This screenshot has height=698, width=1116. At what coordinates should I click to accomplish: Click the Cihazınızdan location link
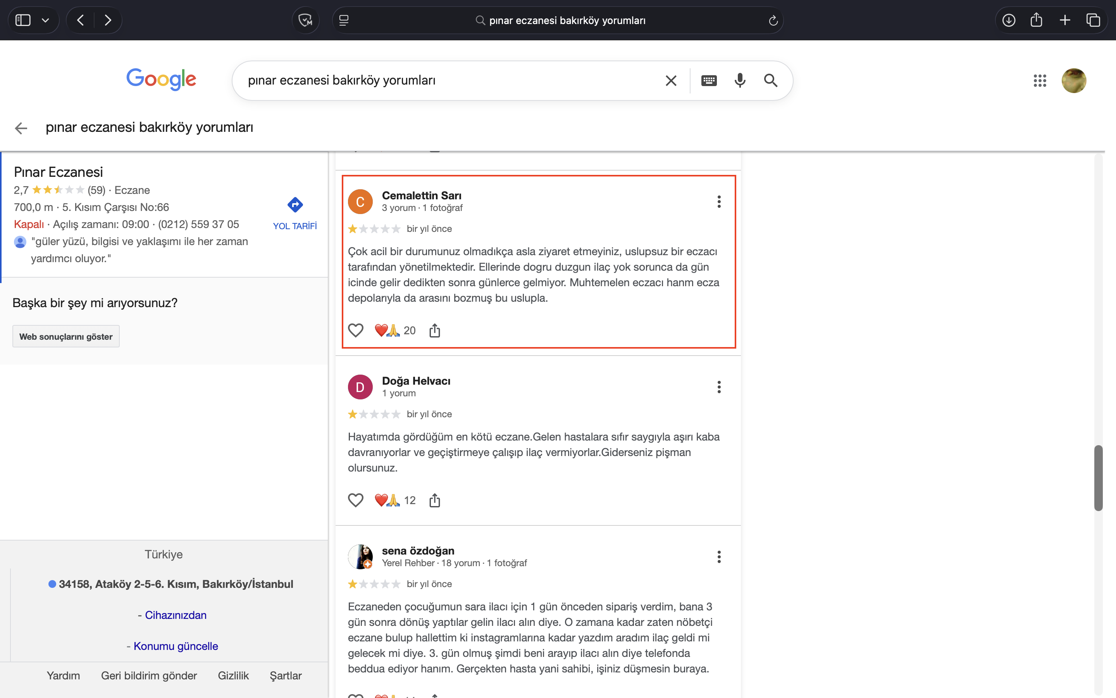point(176,615)
